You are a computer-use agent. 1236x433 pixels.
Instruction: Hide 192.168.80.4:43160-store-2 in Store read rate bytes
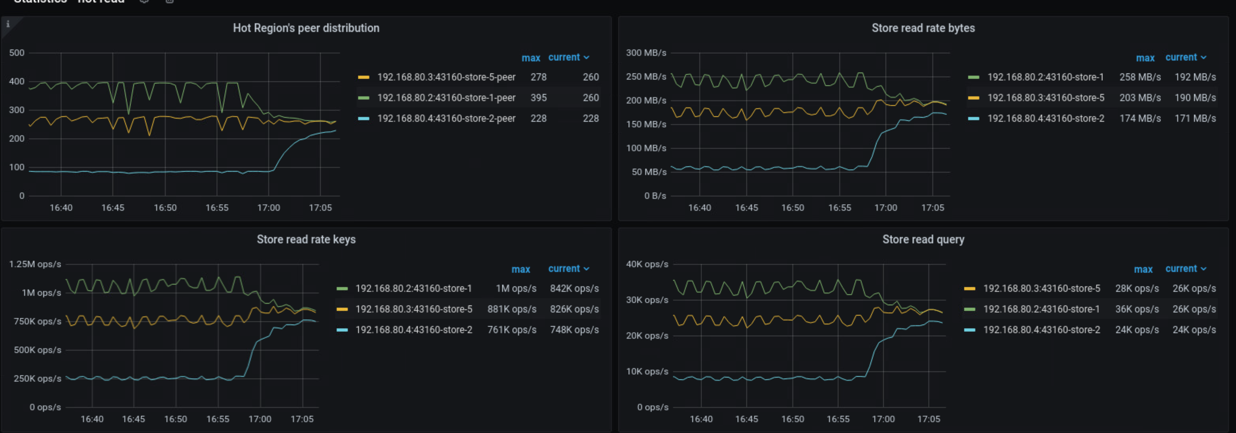(x=1045, y=118)
